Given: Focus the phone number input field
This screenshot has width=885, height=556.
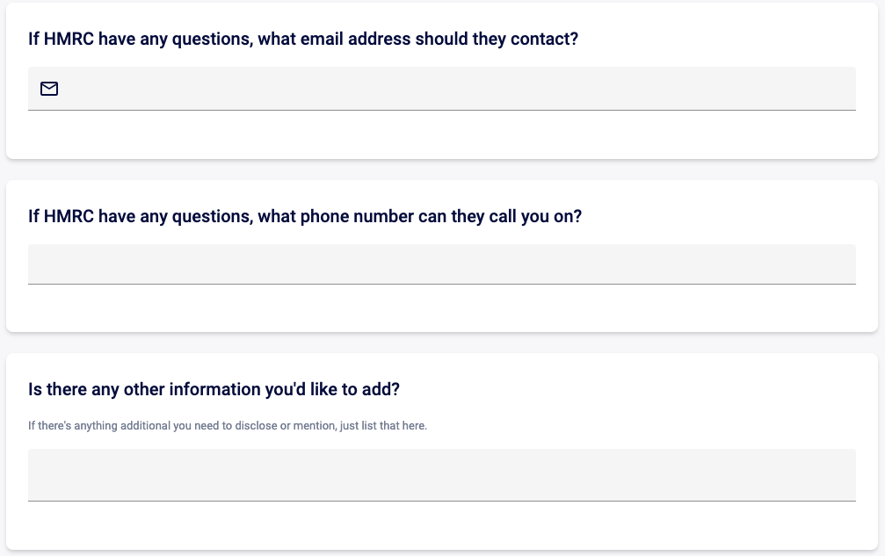Looking at the screenshot, I should (442, 264).
